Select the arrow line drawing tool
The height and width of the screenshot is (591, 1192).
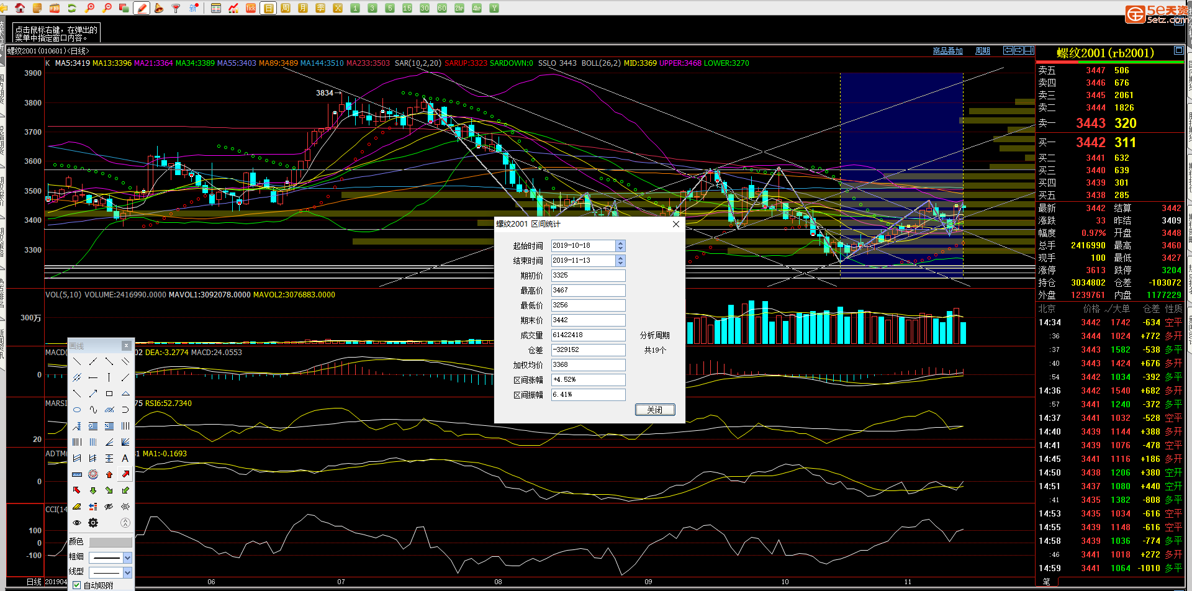tap(93, 394)
